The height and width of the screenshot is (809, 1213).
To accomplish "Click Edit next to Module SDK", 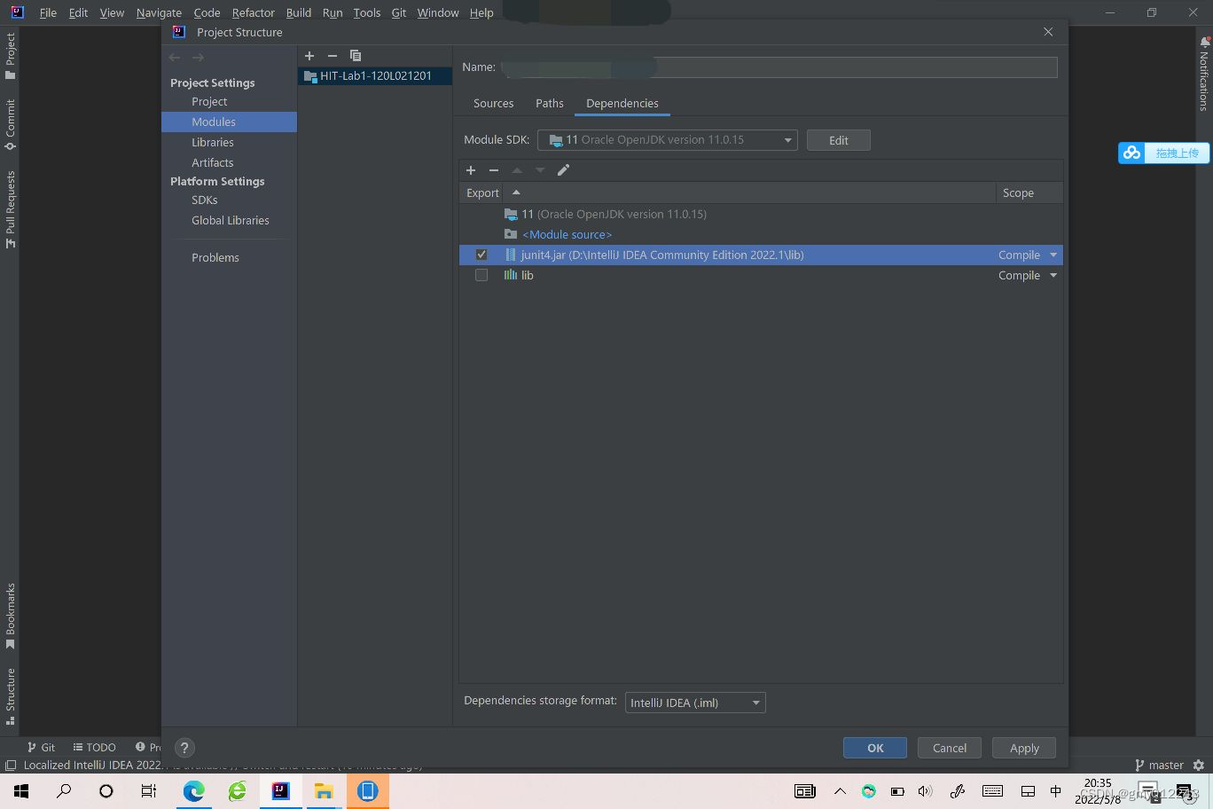I will pyautogui.click(x=839, y=140).
